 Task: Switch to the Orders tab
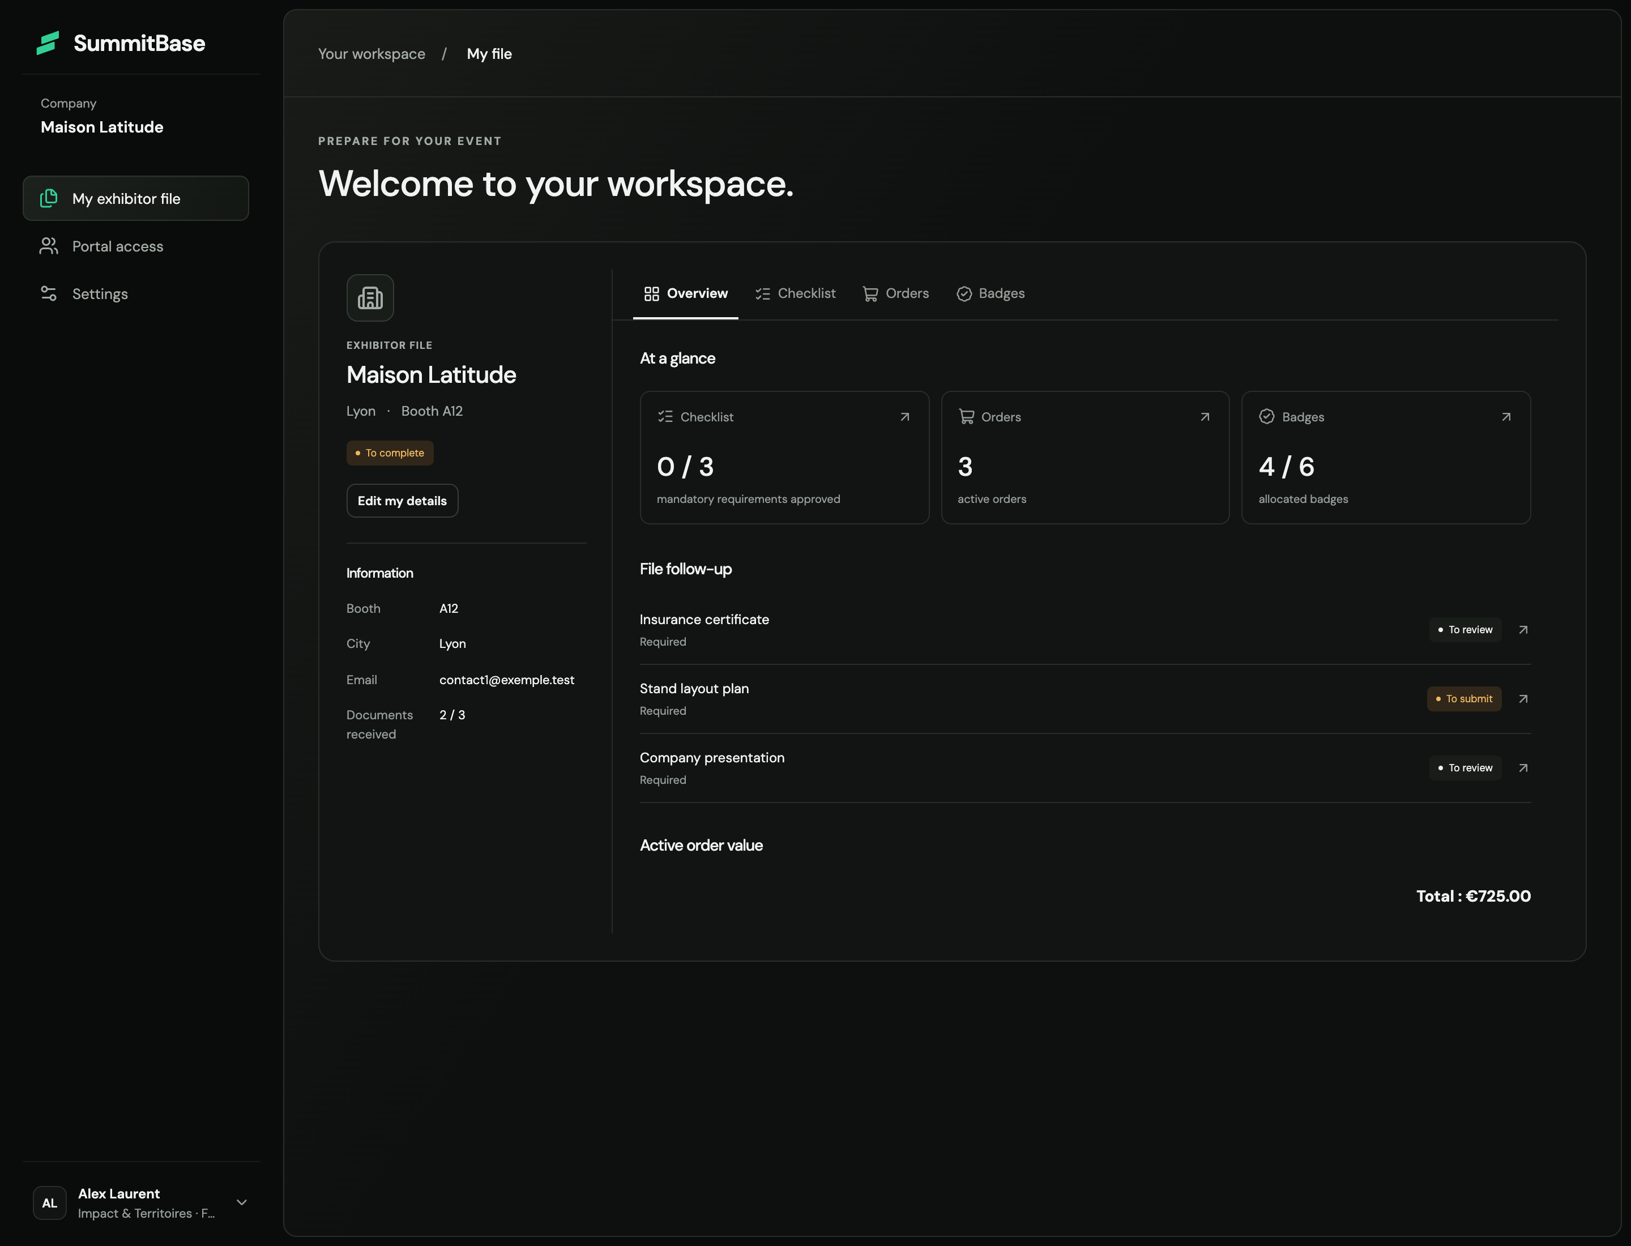coord(895,294)
